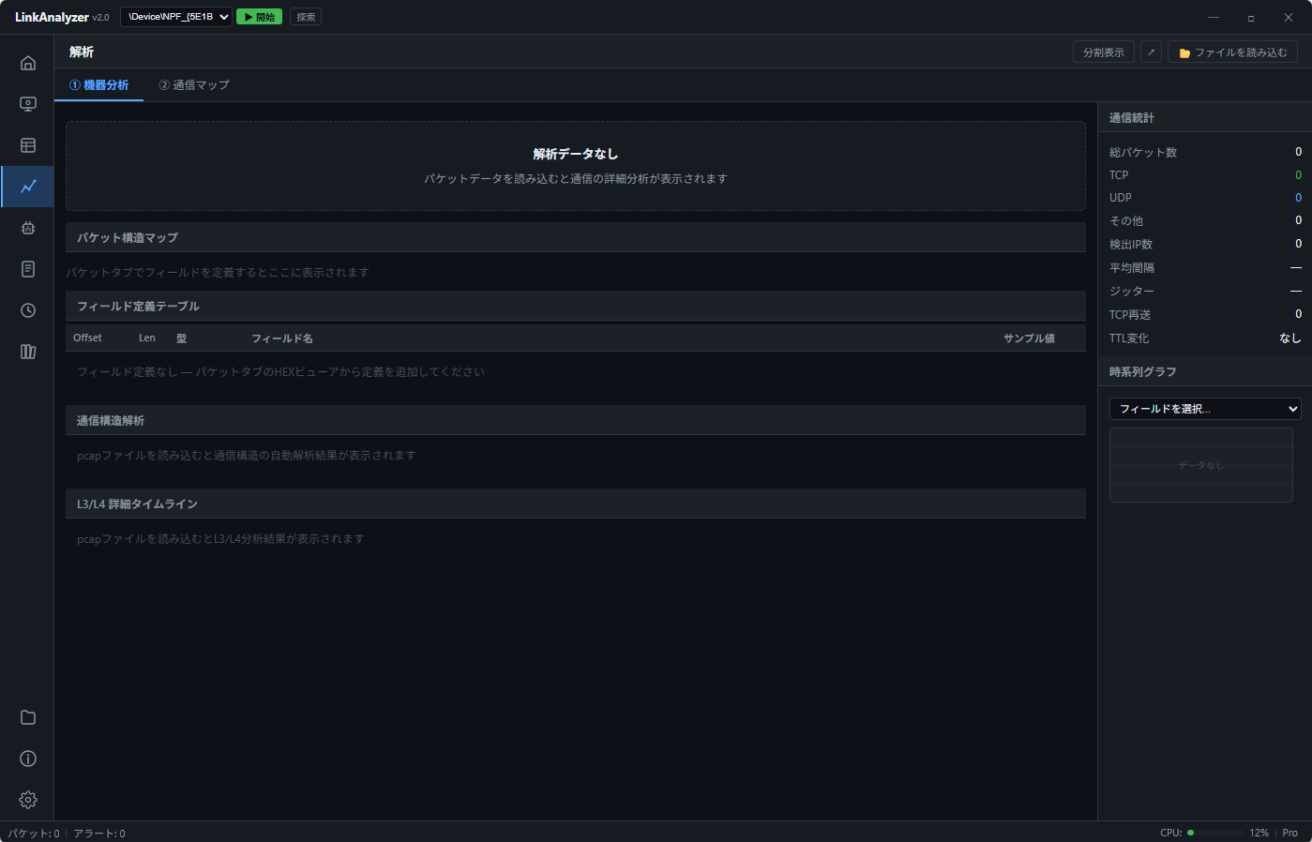Open the フィールドを選択... dropdown
The image size is (1312, 842).
[x=1205, y=409]
